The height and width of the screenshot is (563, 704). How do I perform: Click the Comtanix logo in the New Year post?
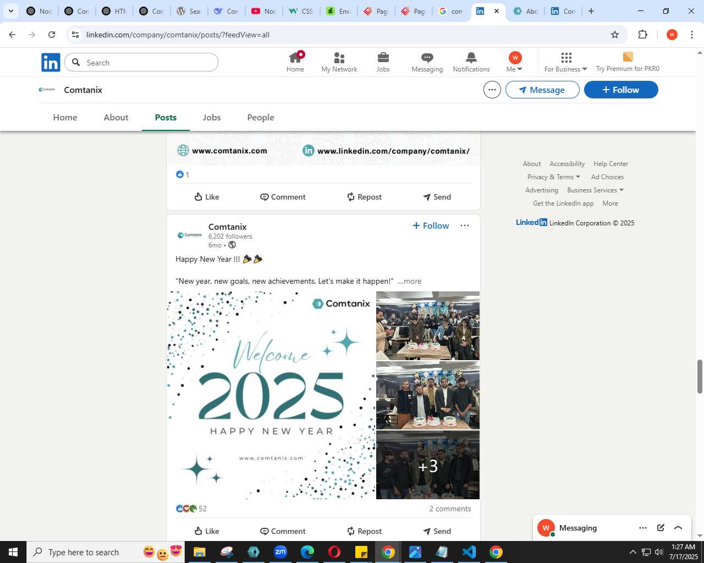[190, 235]
